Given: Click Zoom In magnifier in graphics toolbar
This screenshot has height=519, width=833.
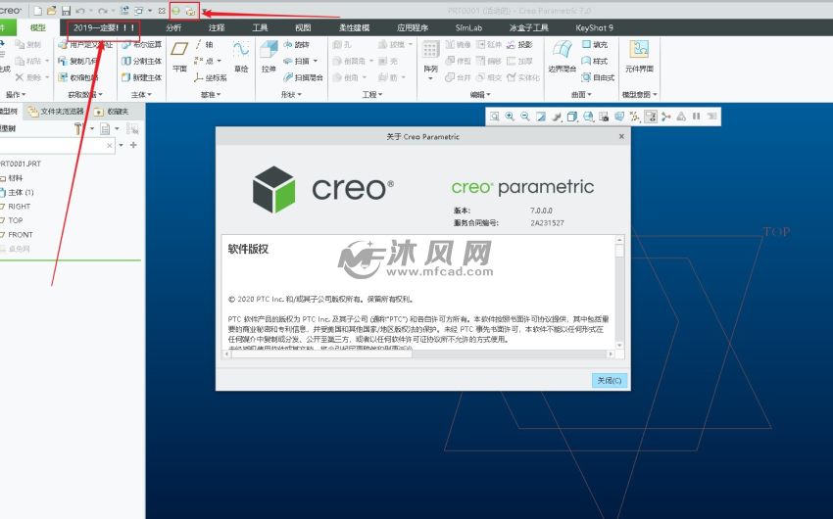Looking at the screenshot, I should tap(510, 117).
